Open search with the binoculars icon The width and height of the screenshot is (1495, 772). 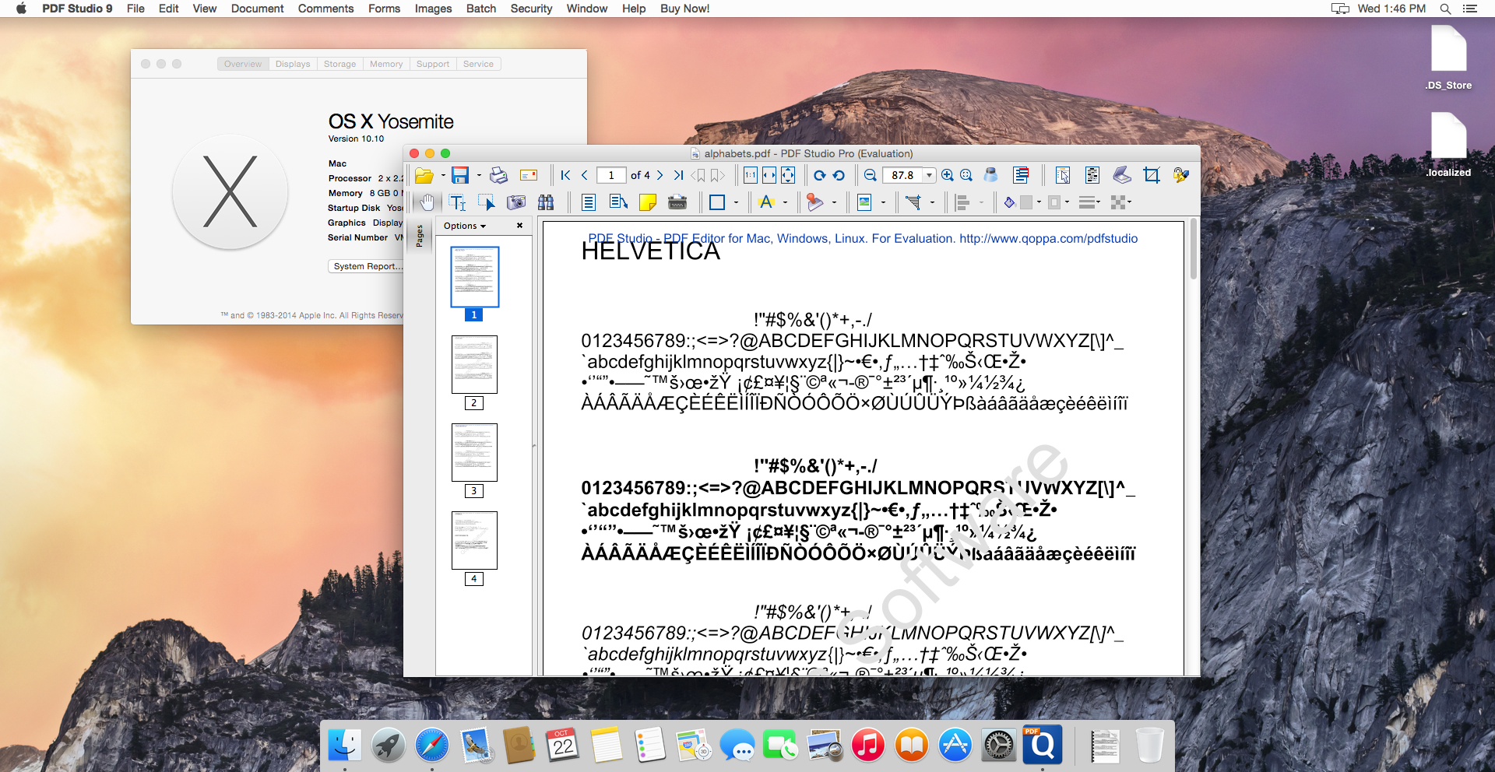coord(546,203)
